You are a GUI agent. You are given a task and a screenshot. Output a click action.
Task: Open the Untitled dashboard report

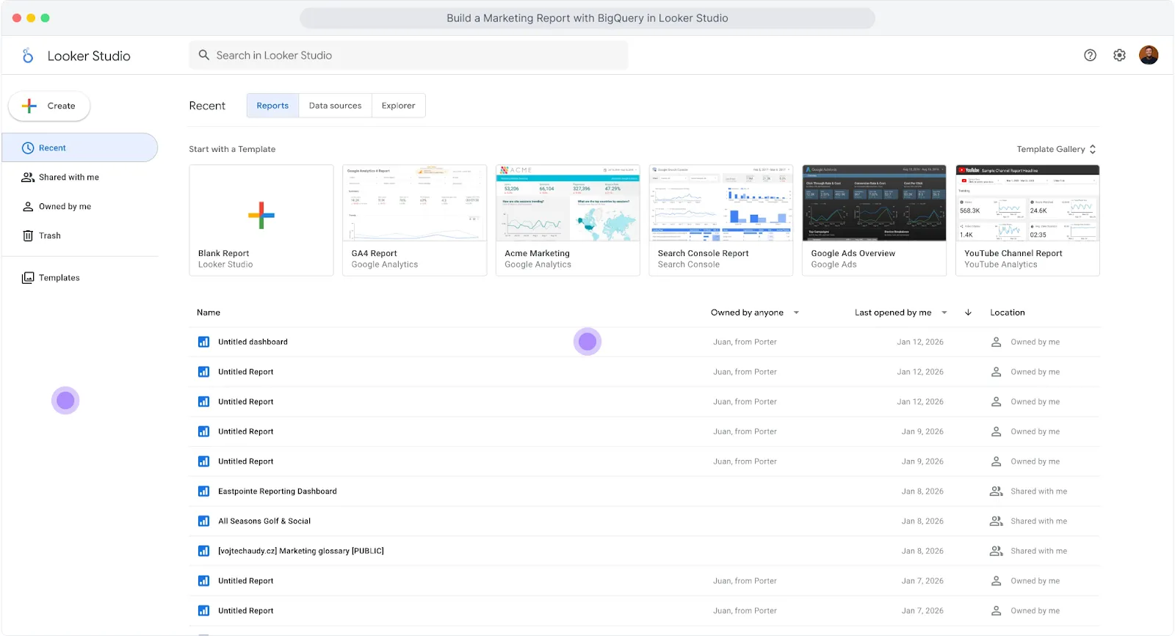point(253,342)
